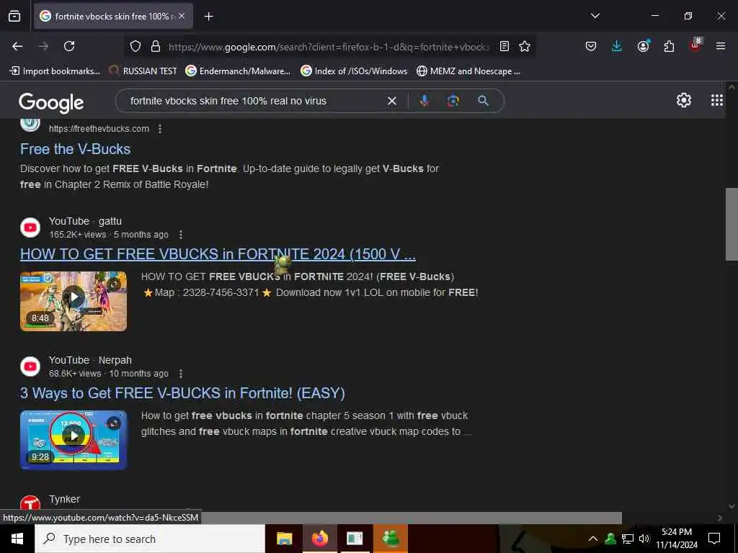The image size is (738, 553).
Task: Go to Google homepage via logo
Action: pos(51,102)
